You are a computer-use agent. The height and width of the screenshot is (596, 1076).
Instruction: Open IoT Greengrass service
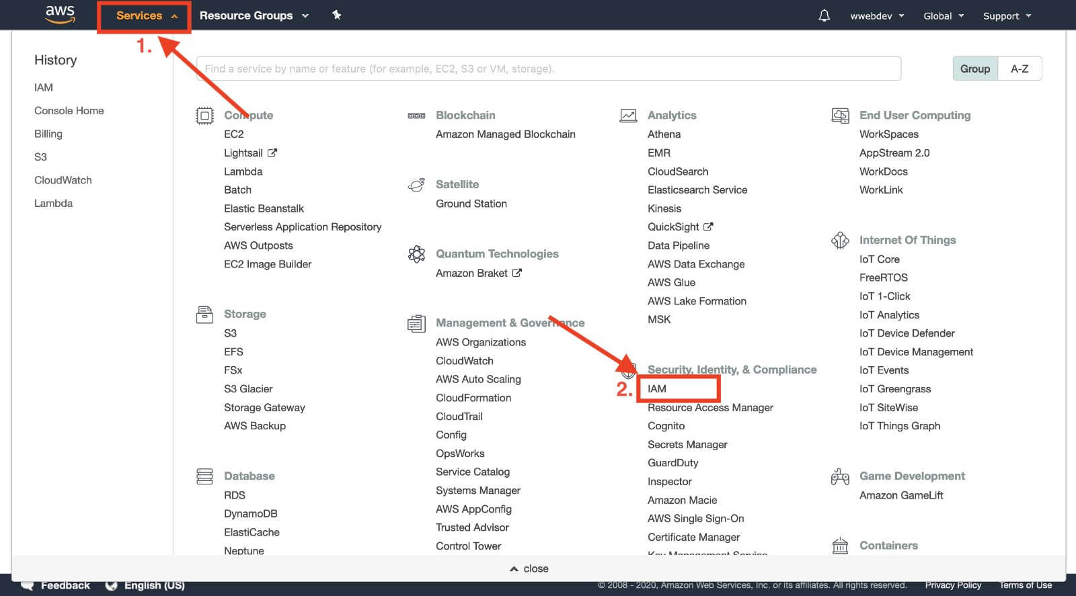[x=895, y=389]
